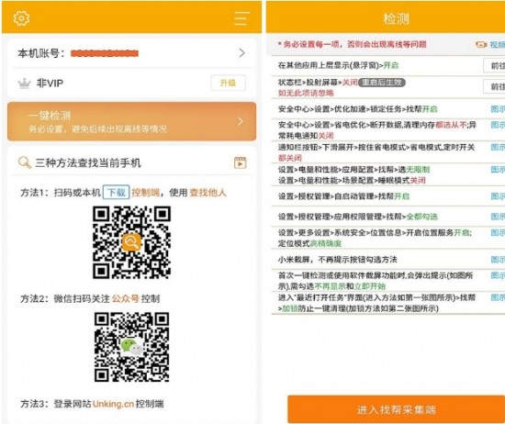Open 图示 for 电量和性能 row

pos(498,170)
